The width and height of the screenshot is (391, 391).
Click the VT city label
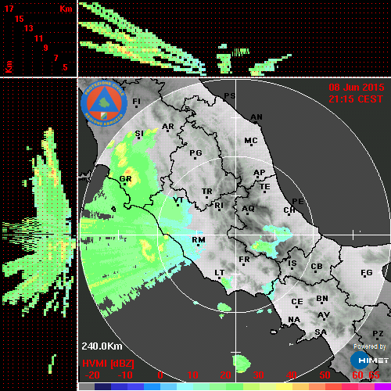178,200
